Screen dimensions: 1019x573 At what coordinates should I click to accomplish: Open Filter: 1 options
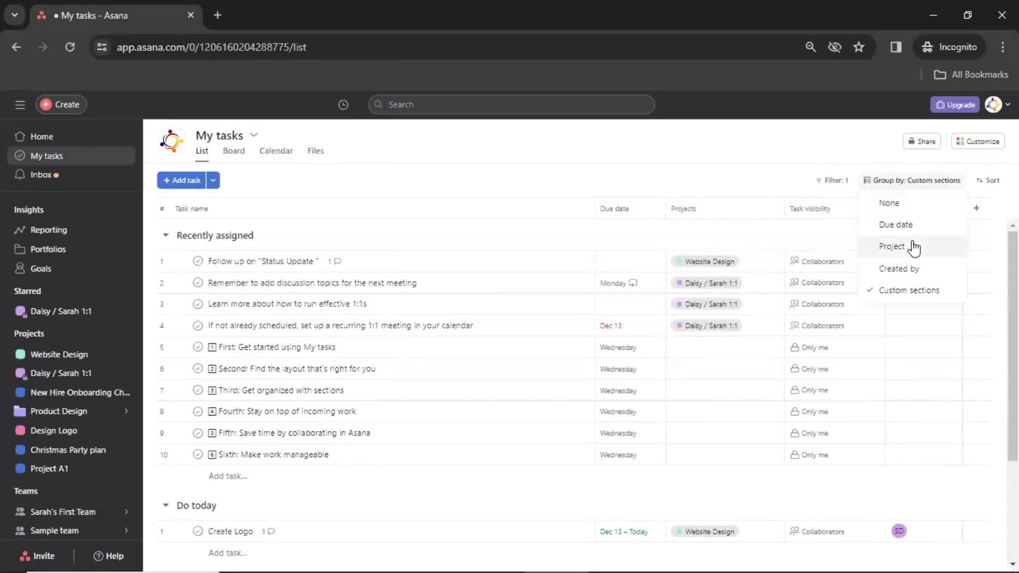coord(832,180)
